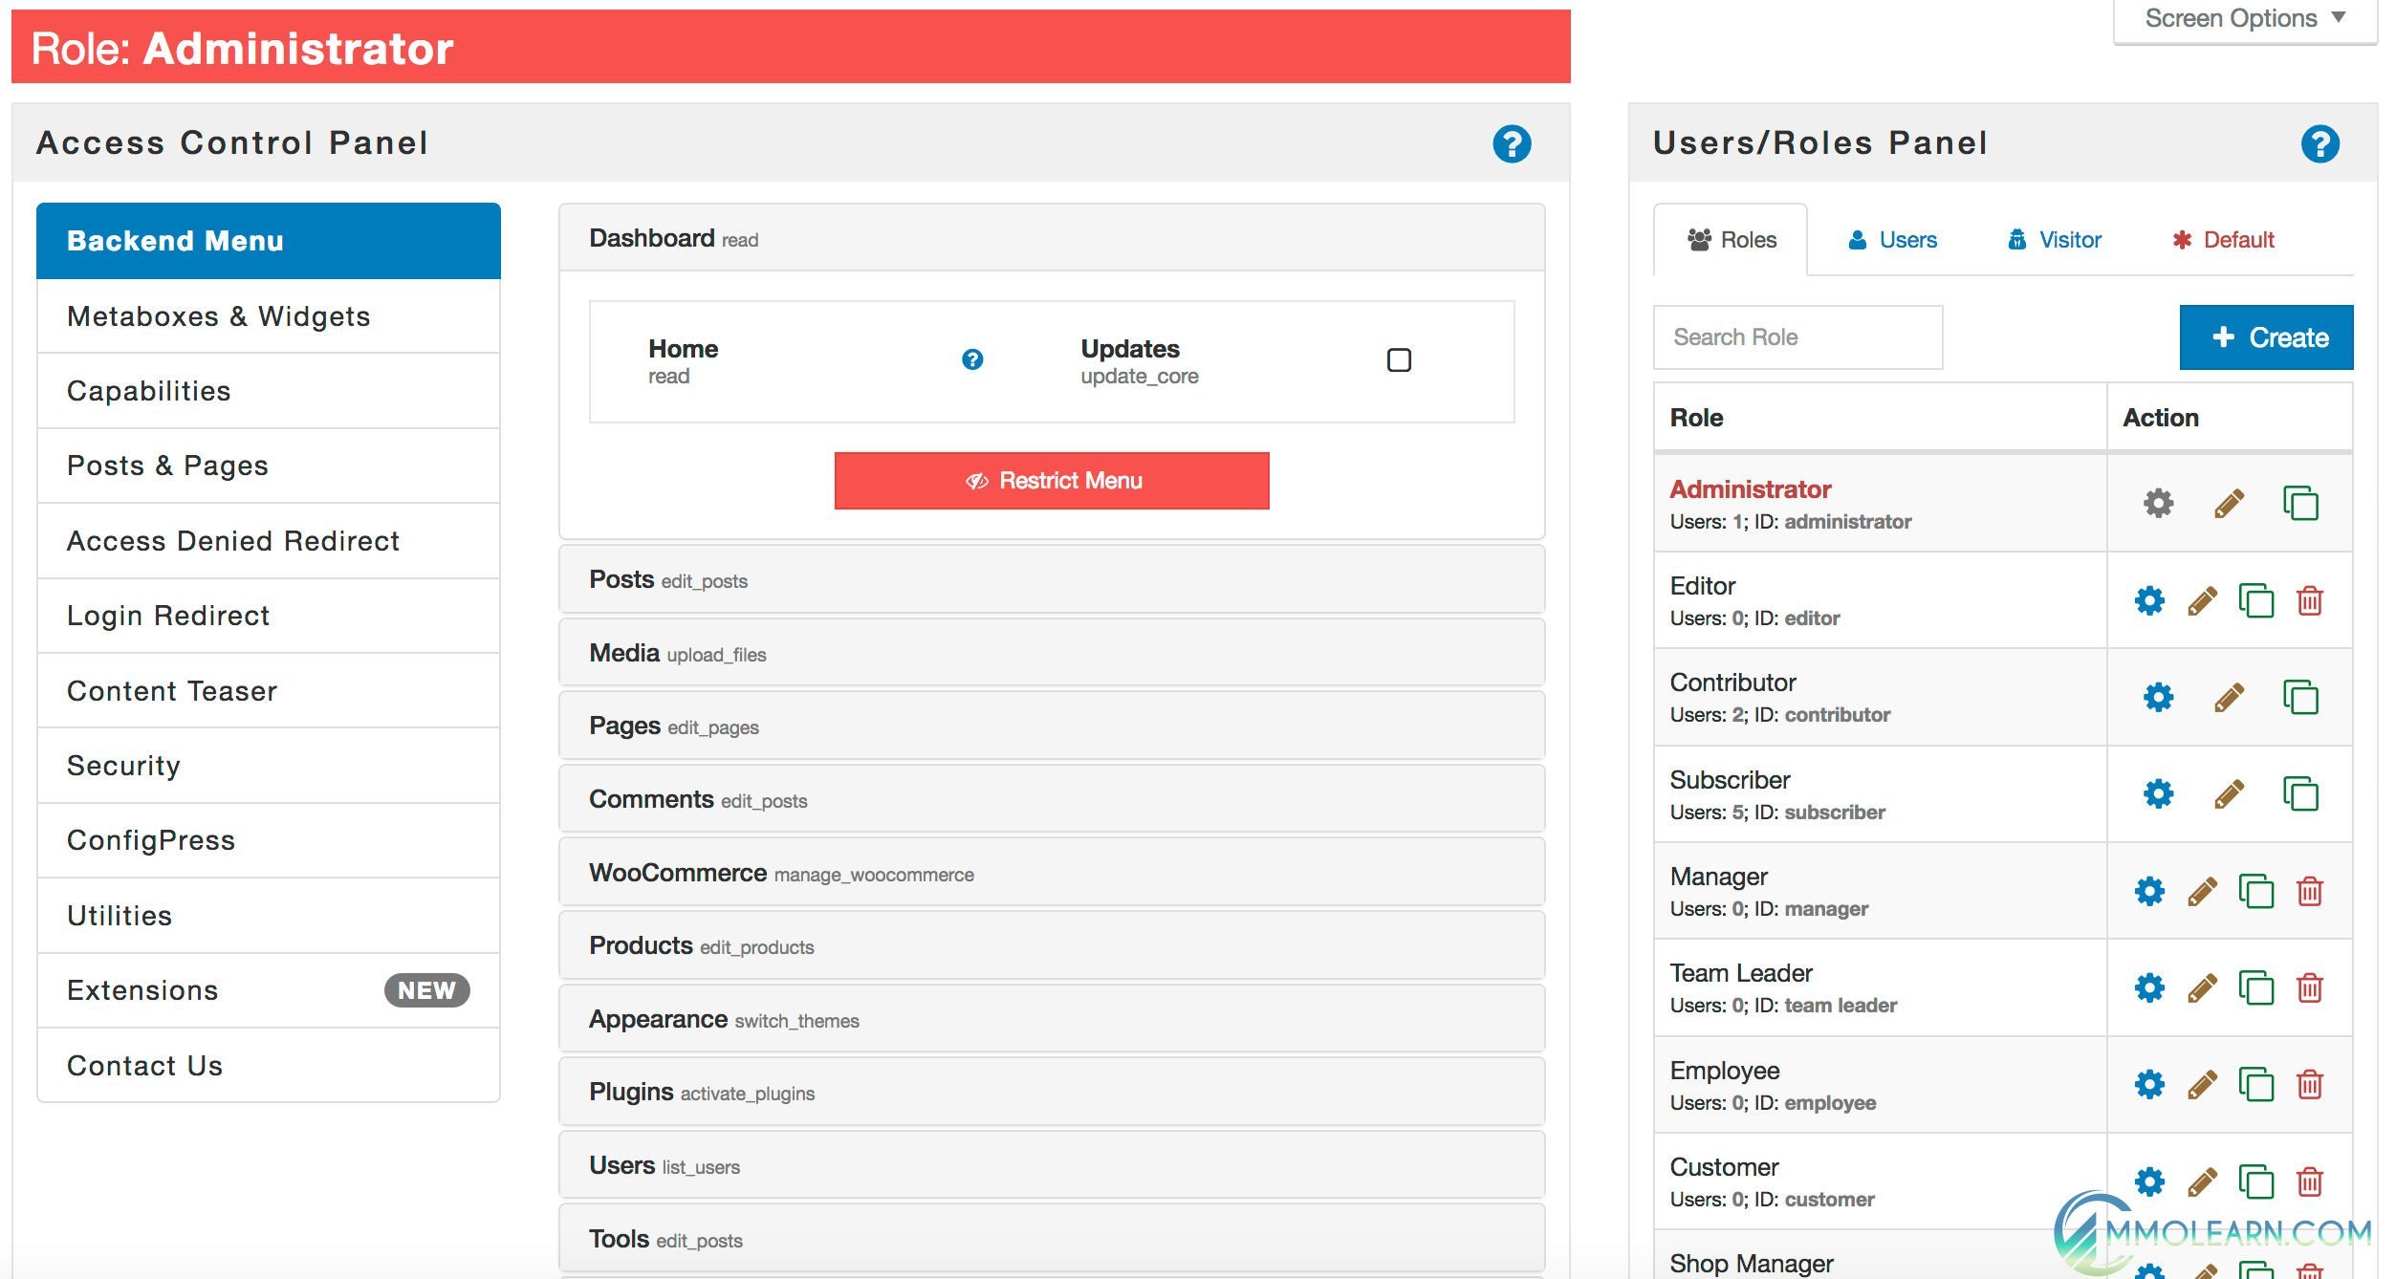
Task: Expand the Dashboard menu section
Action: click(1051, 236)
